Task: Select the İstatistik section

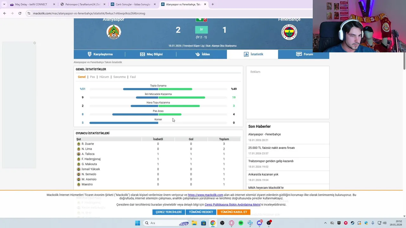Action: 252,54
